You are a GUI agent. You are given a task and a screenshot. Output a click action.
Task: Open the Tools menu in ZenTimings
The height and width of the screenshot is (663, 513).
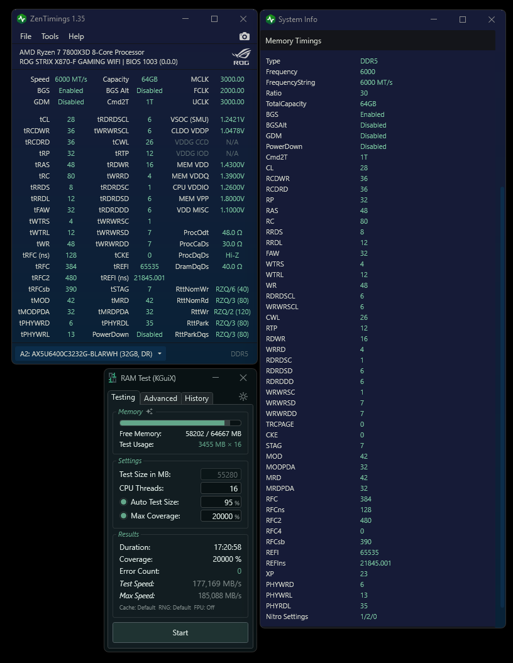click(x=50, y=36)
